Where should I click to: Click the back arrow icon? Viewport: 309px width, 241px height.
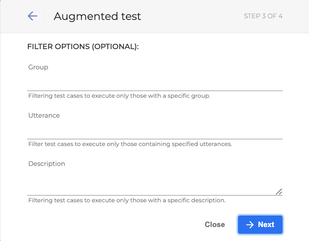[32, 16]
